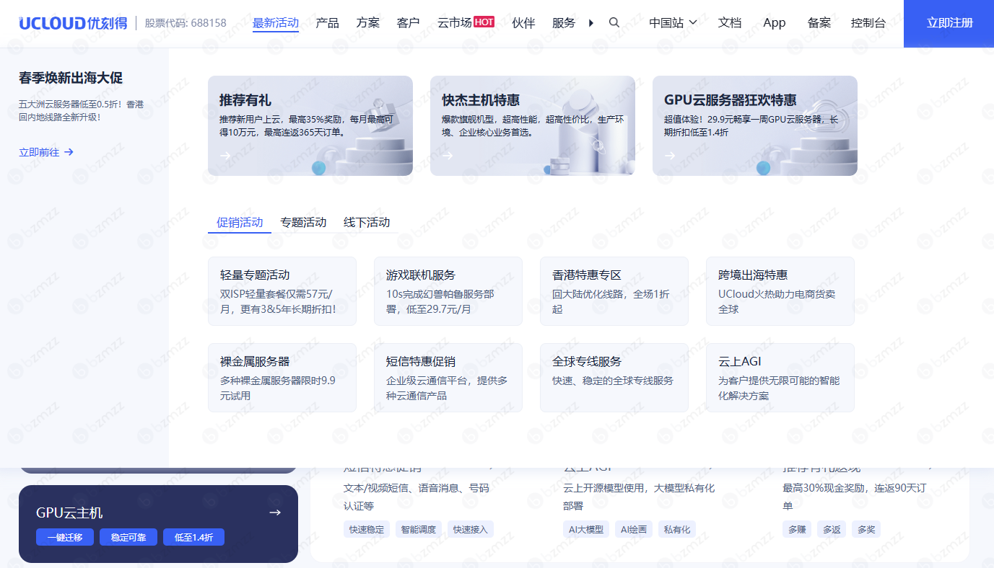
Task: Click the AI绘画 tag
Action: (634, 530)
